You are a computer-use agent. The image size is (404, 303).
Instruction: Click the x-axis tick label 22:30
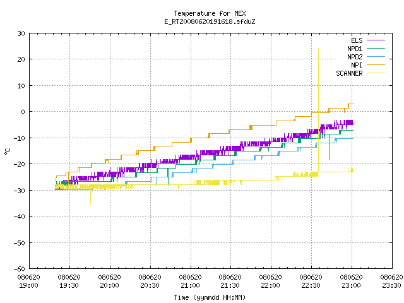311,285
